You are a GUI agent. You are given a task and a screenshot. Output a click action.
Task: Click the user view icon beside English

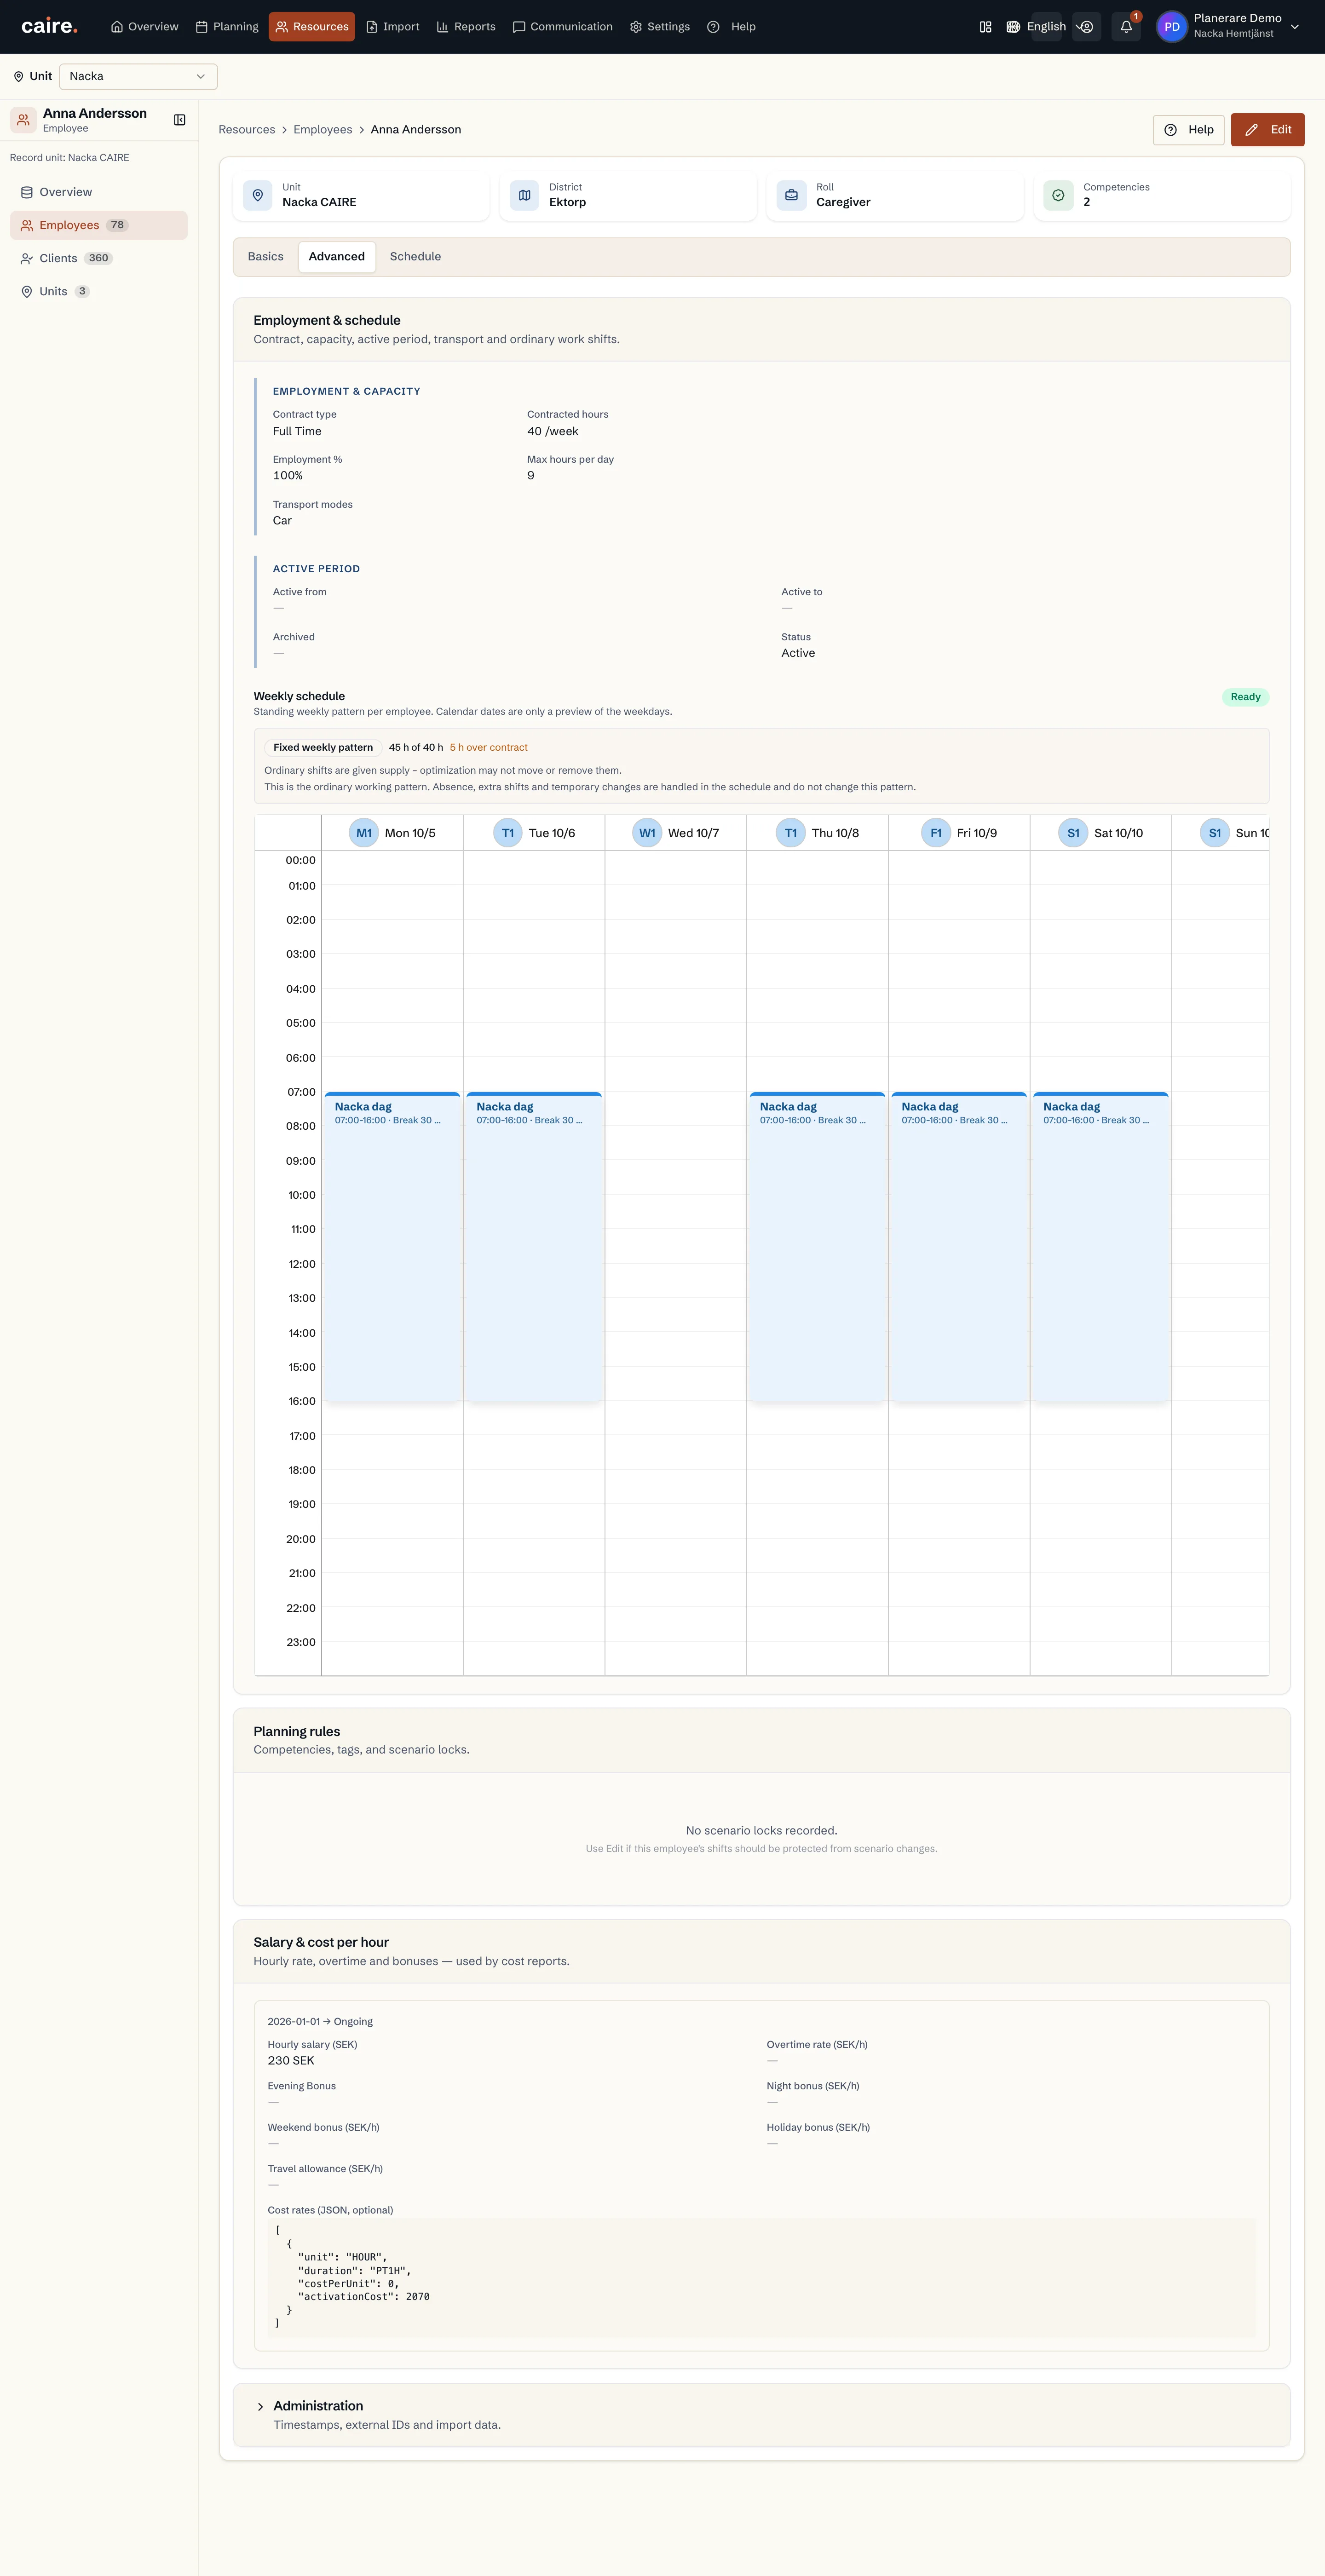click(1087, 27)
